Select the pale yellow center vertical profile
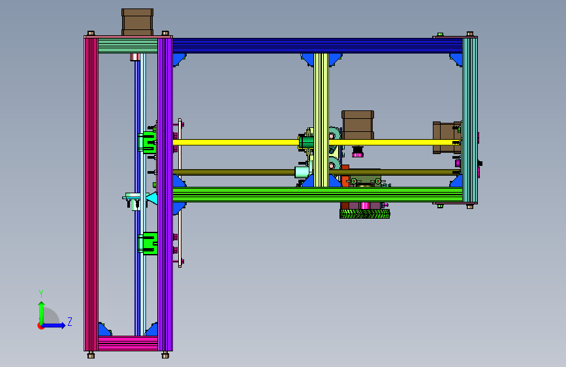Screen dimensions: 566x367 (x=321, y=120)
